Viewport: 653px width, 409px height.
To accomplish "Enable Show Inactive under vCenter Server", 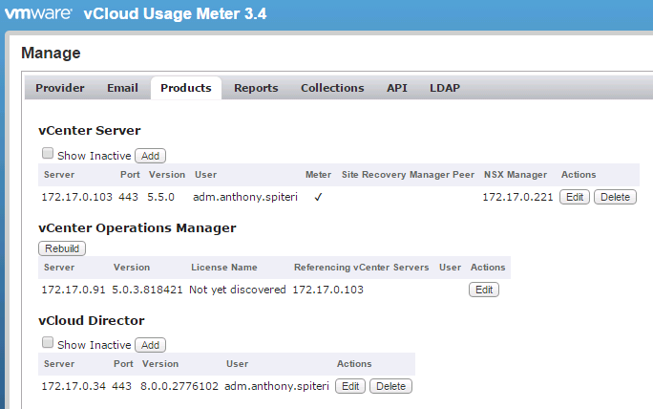I will pyautogui.click(x=48, y=154).
